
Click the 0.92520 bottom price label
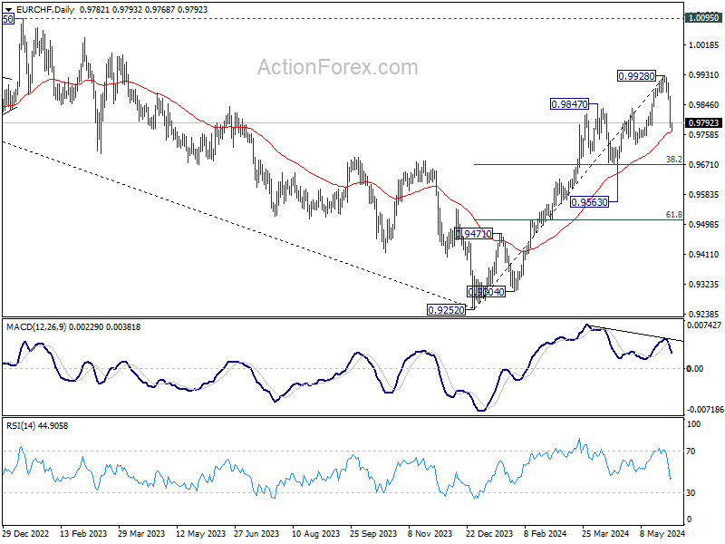pyautogui.click(x=446, y=310)
